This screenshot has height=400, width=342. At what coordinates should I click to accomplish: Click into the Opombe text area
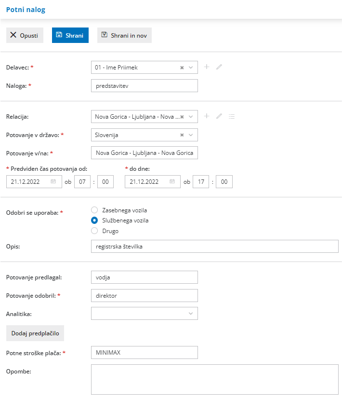point(214,379)
